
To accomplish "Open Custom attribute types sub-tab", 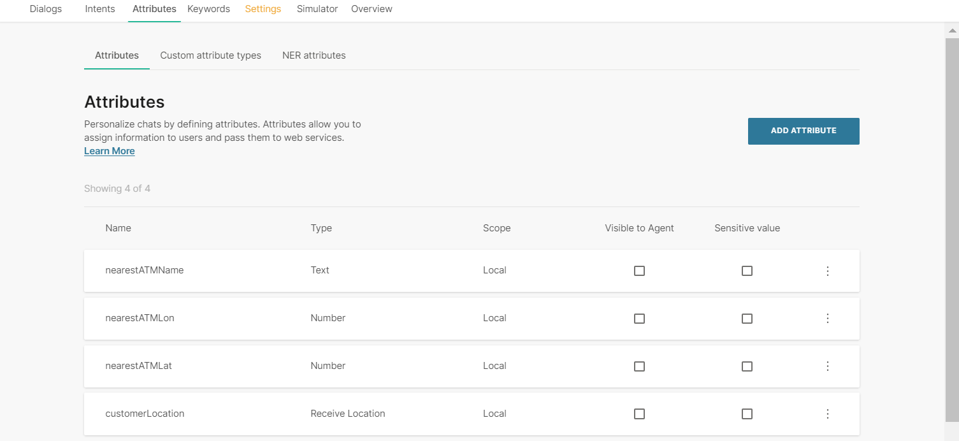I will [x=210, y=55].
